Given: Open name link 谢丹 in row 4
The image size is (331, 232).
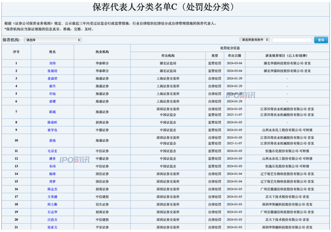Looking at the screenshot, I should (x=52, y=86).
